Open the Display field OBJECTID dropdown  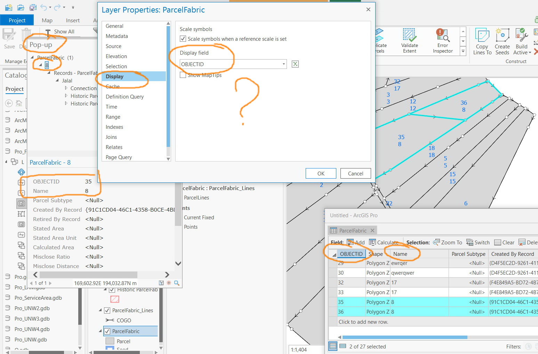click(x=284, y=64)
